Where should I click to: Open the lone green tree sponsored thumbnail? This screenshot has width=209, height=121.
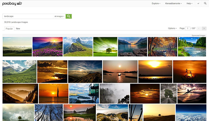point(105,46)
